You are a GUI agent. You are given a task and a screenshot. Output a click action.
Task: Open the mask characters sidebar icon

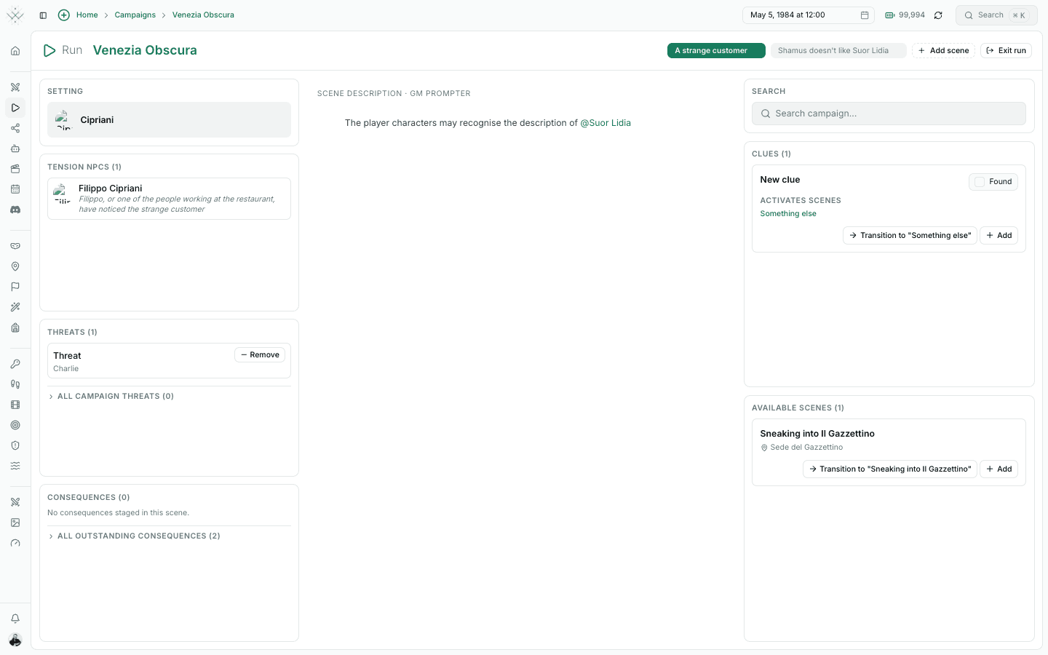click(x=15, y=246)
